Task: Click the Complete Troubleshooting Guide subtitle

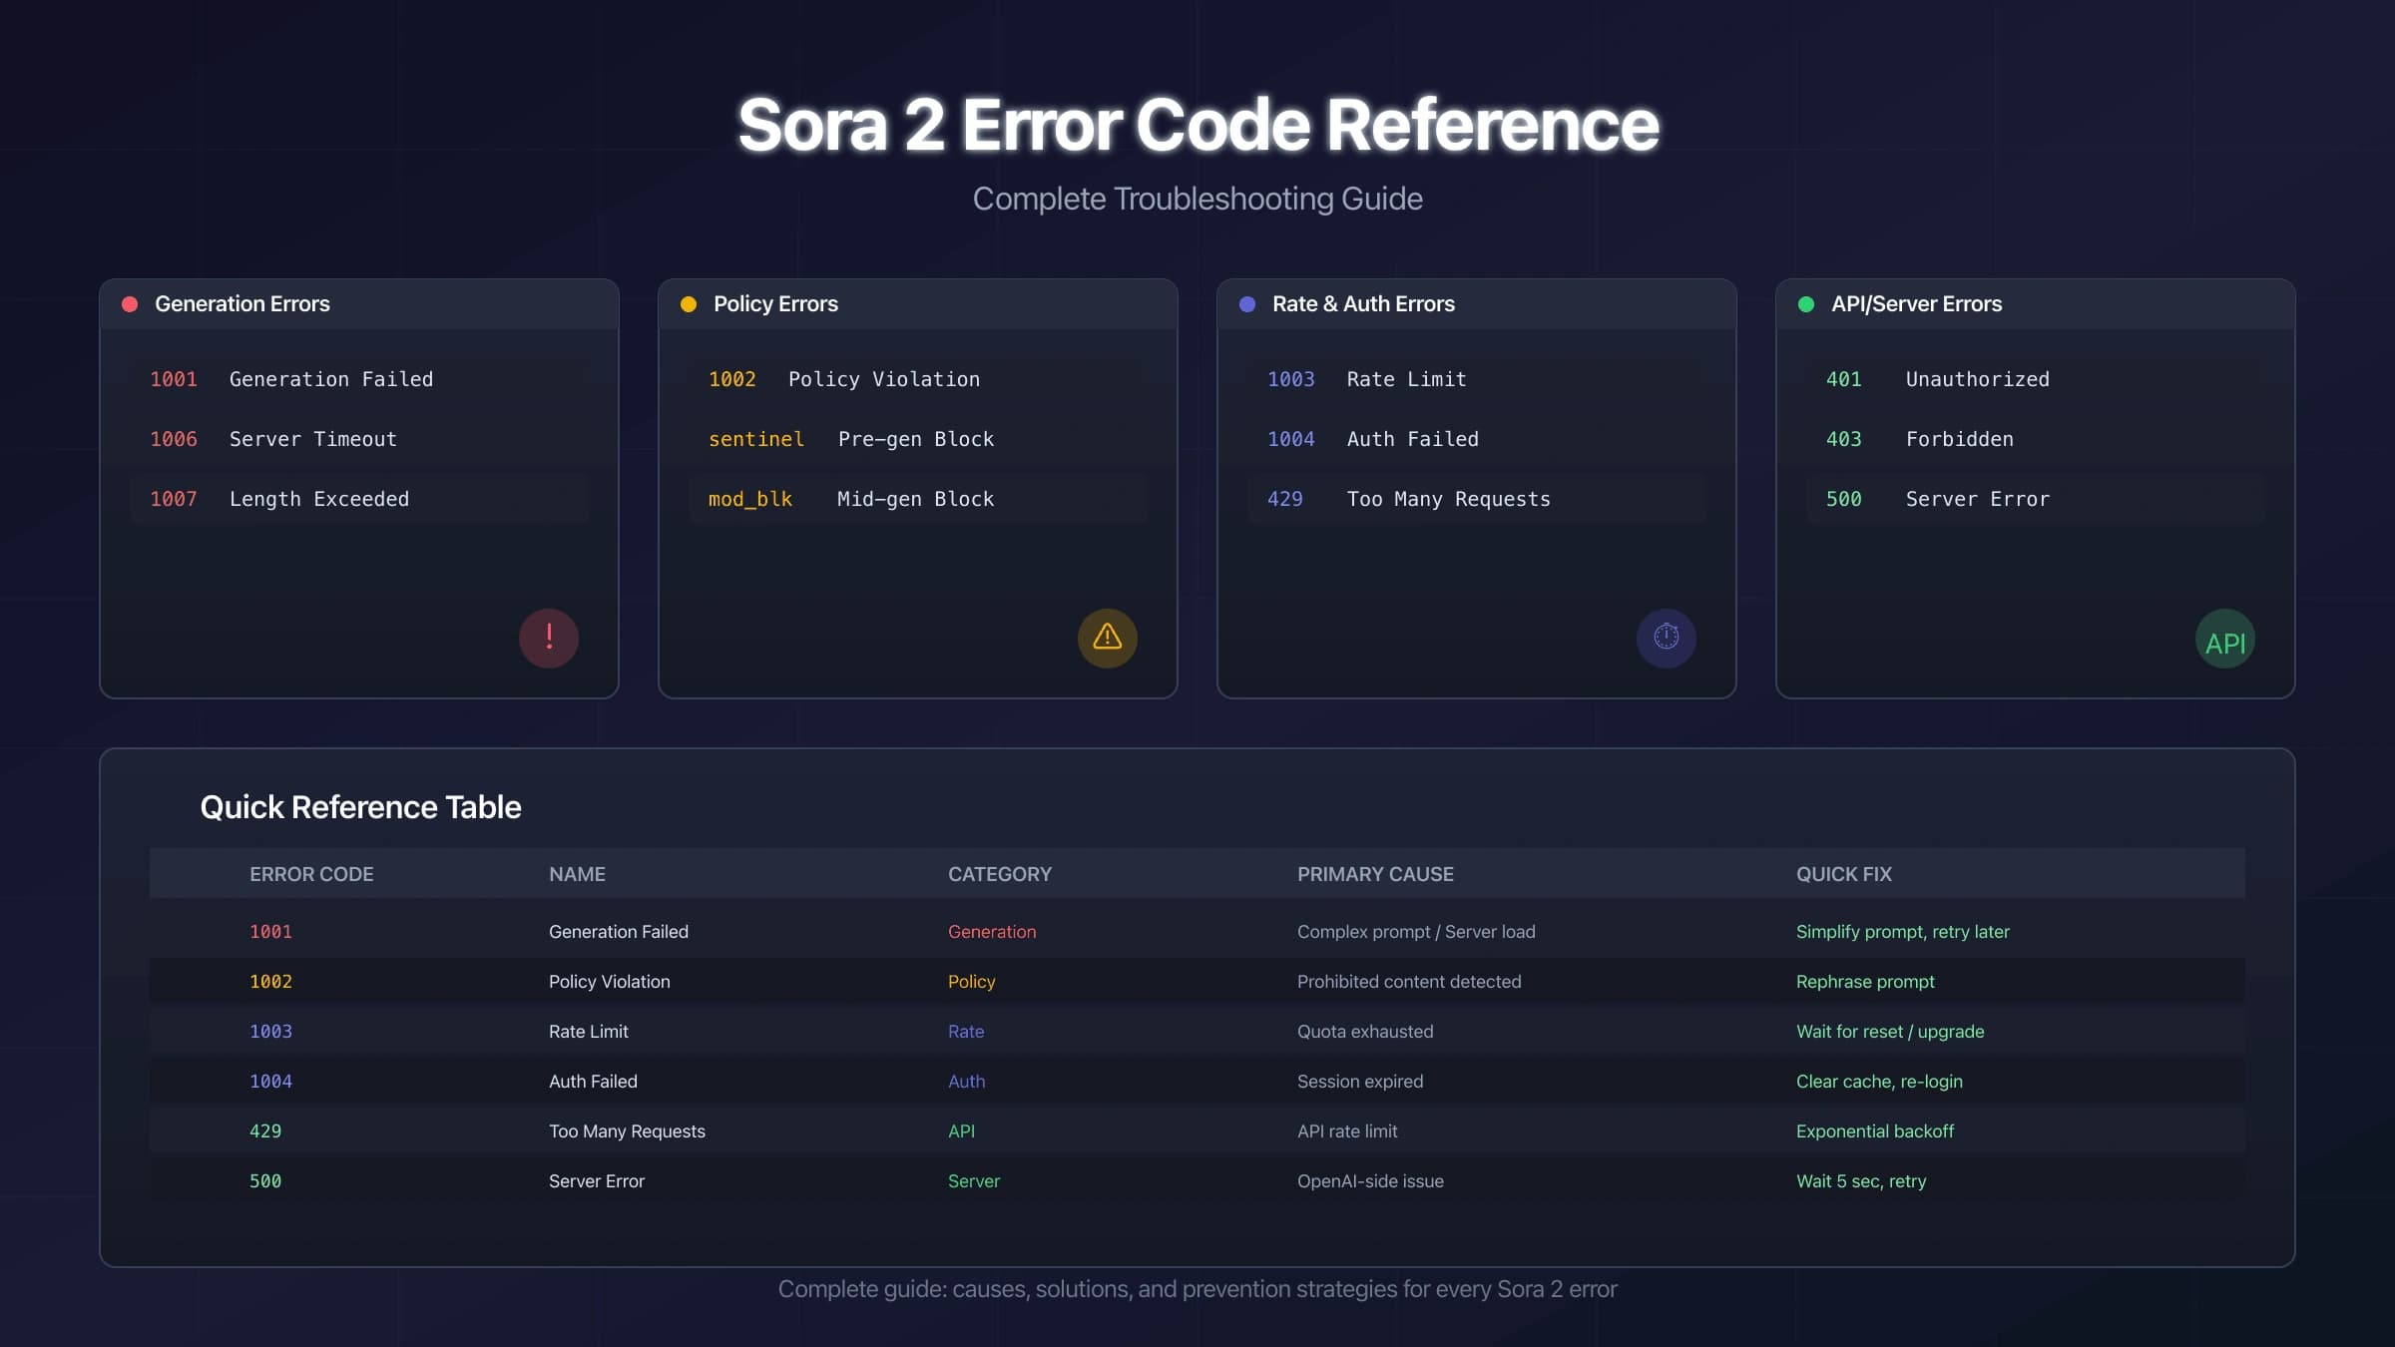Action: pos(1197,199)
